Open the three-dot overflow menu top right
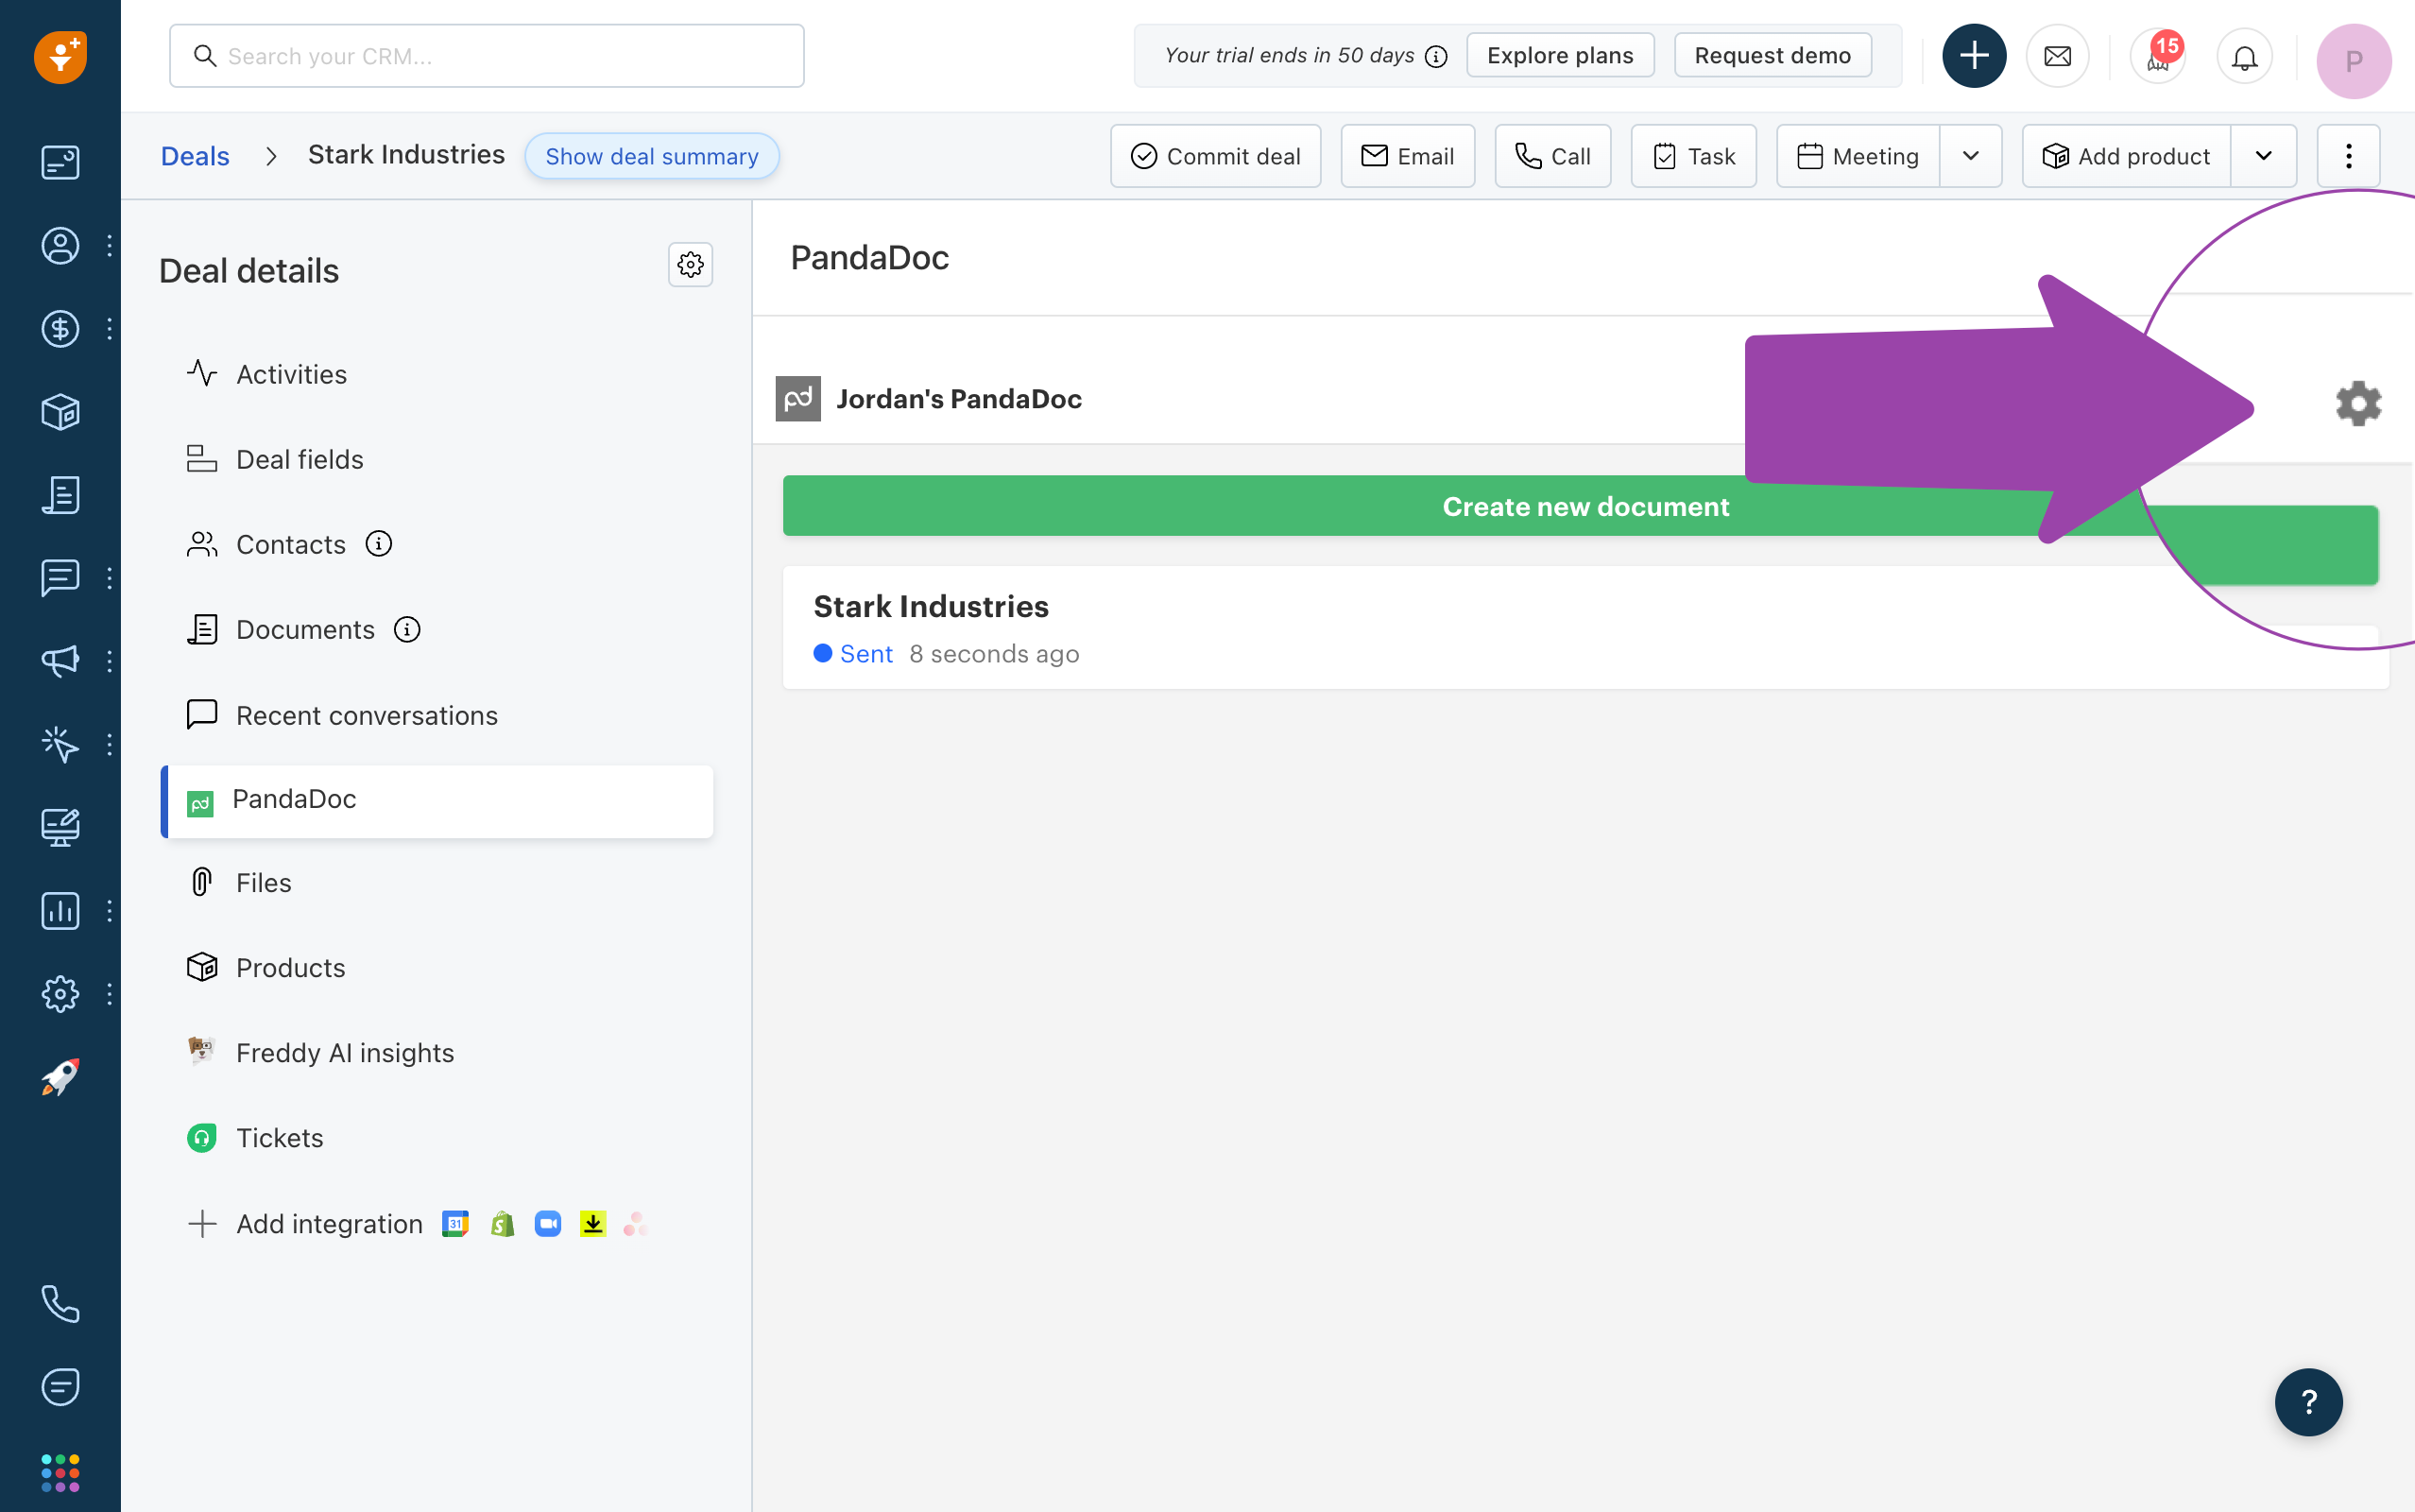The height and width of the screenshot is (1512, 2415). 2348,156
